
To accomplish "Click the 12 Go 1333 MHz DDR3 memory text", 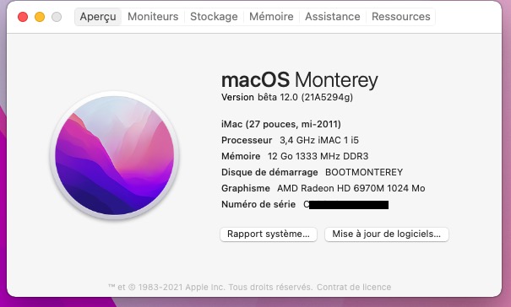I will (318, 156).
